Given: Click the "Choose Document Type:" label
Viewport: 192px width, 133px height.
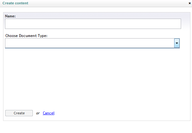Looking at the screenshot, I should tap(26, 36).
